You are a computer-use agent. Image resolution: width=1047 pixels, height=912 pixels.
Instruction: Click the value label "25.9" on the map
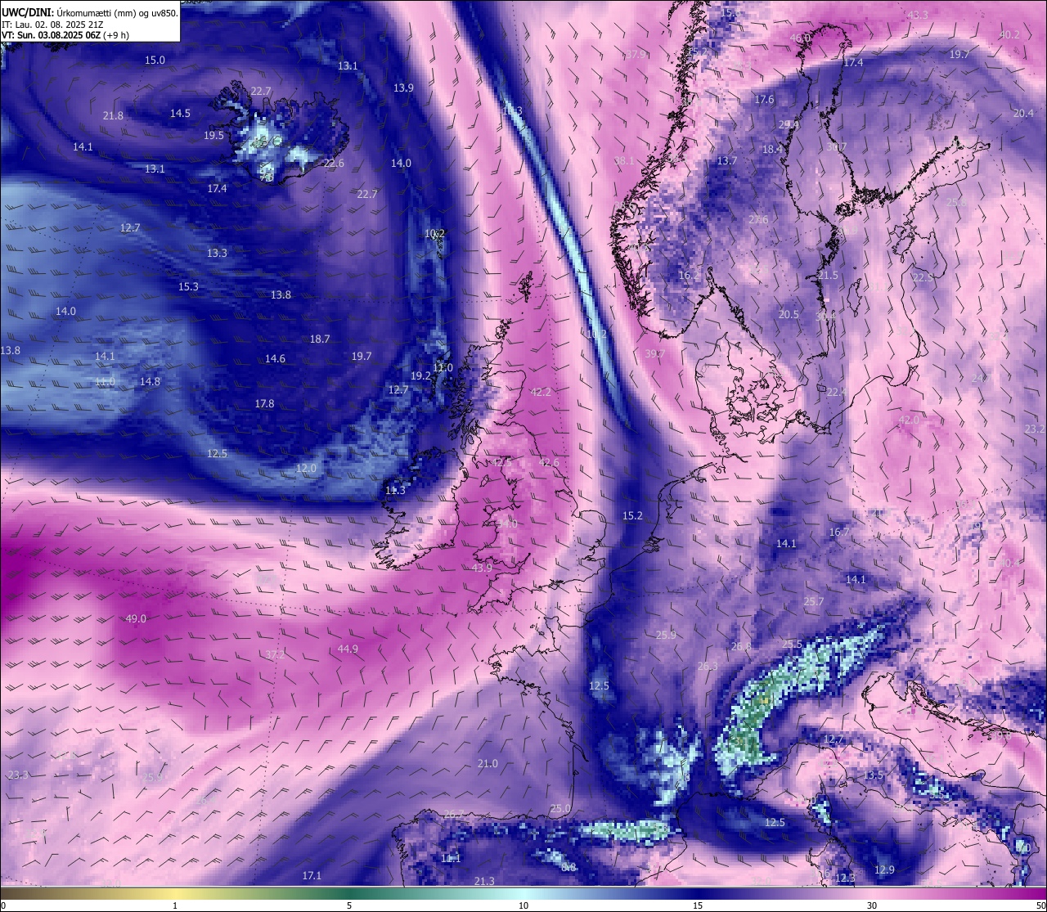coord(666,636)
